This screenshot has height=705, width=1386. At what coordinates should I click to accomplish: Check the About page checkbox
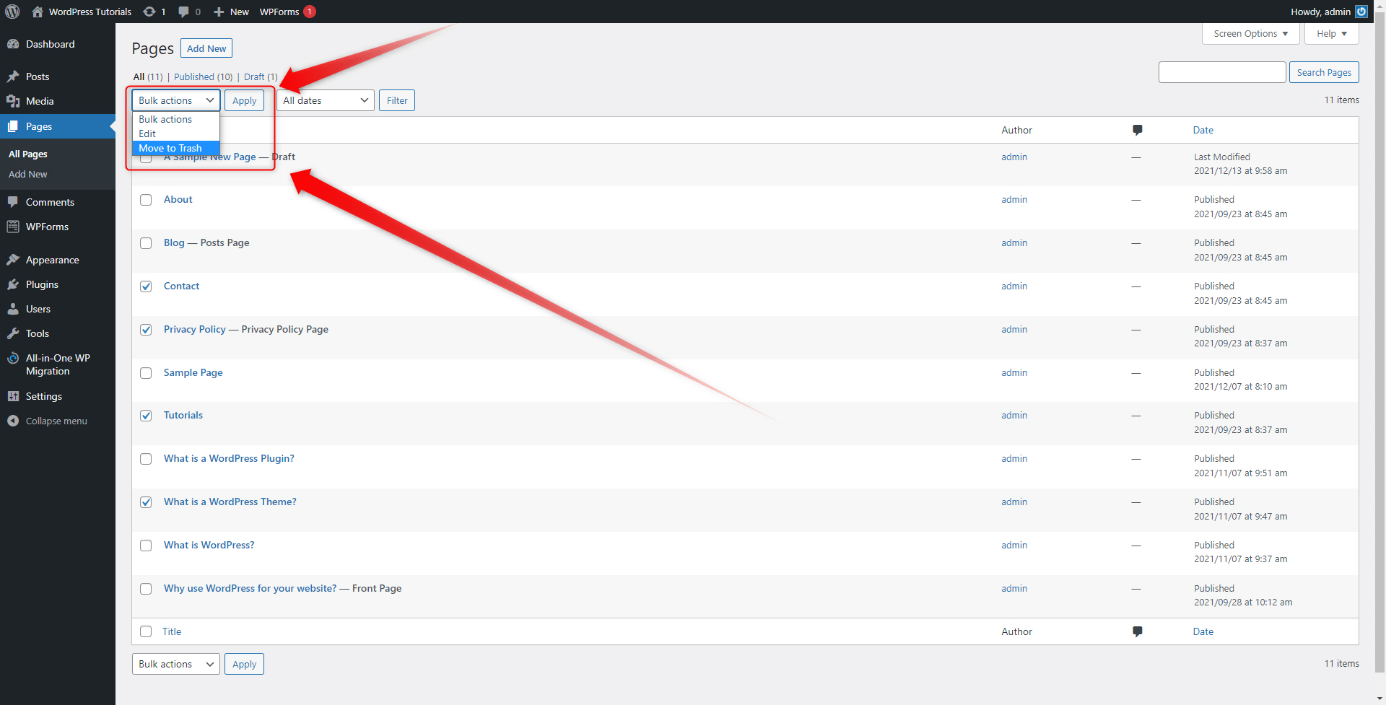(x=146, y=200)
